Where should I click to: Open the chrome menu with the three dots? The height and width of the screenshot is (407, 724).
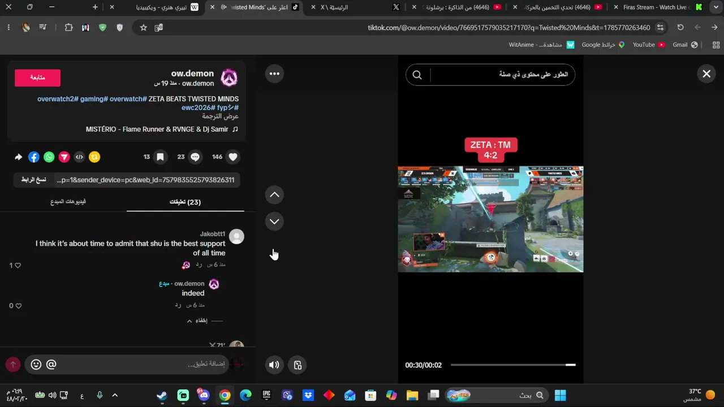coord(8,27)
